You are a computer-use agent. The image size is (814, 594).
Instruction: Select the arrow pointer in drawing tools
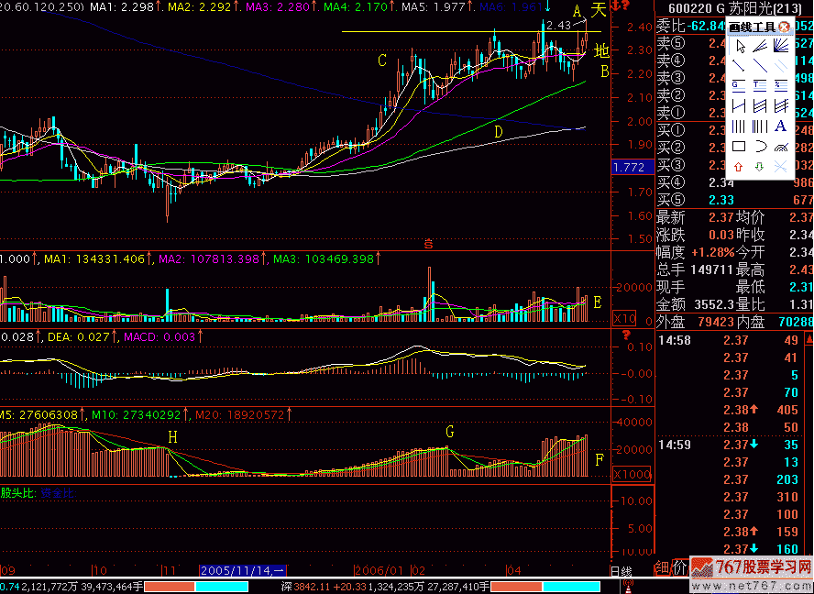(x=738, y=46)
